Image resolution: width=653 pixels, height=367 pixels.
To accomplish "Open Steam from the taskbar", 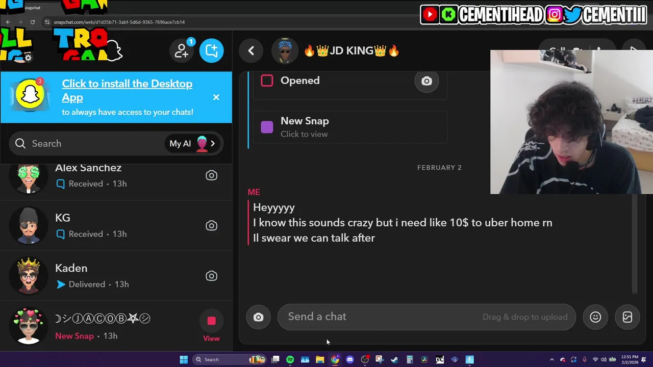I will [x=394, y=359].
